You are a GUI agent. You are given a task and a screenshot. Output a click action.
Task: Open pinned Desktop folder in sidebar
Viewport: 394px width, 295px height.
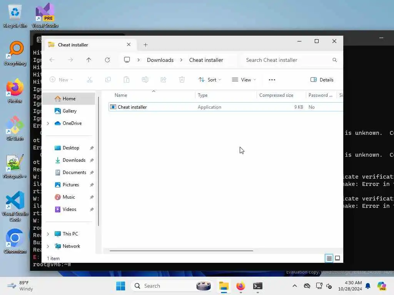tap(71, 148)
